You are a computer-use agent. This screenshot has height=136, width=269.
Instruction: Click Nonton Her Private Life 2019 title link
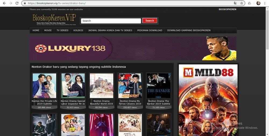click(x=44, y=102)
